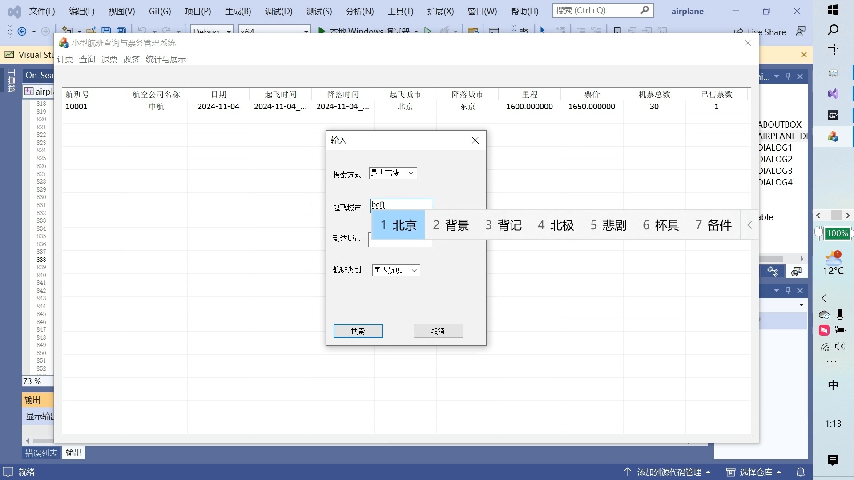This screenshot has width=854, height=480.
Task: Click the volume icon in the system tray
Action: click(x=841, y=347)
